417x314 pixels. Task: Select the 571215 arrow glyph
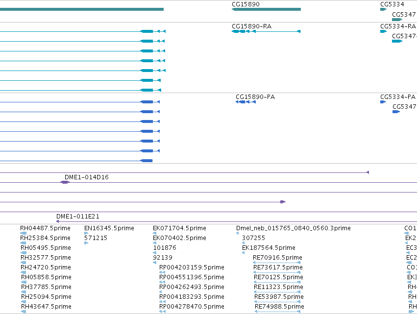tap(86, 243)
